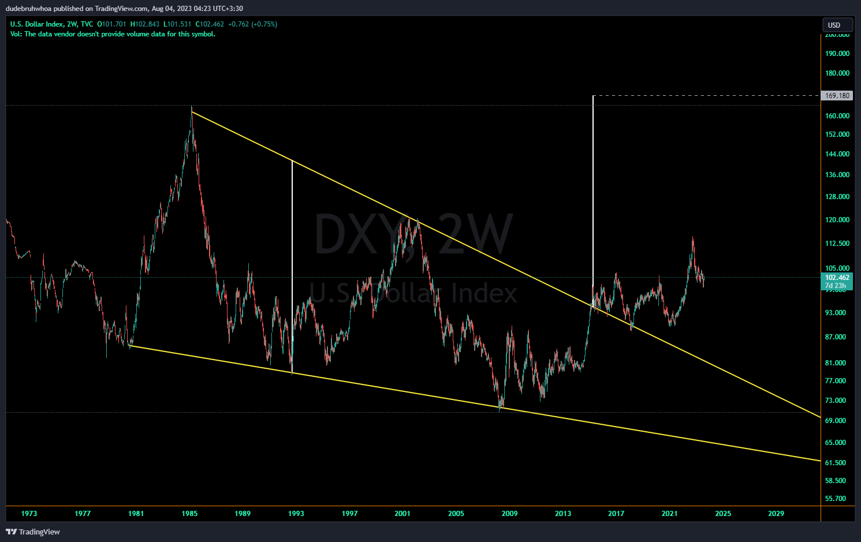The height and width of the screenshot is (542, 861).
Task: Click the 2009 year label on time axis
Action: click(x=509, y=513)
